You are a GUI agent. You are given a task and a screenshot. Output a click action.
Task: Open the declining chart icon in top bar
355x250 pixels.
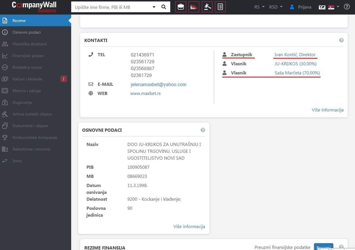(194, 7)
